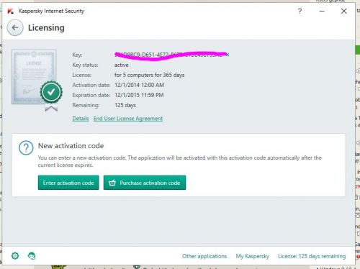Click the Purchase activation code button
Screen dimensions: 360x269
pyautogui.click(x=145, y=183)
